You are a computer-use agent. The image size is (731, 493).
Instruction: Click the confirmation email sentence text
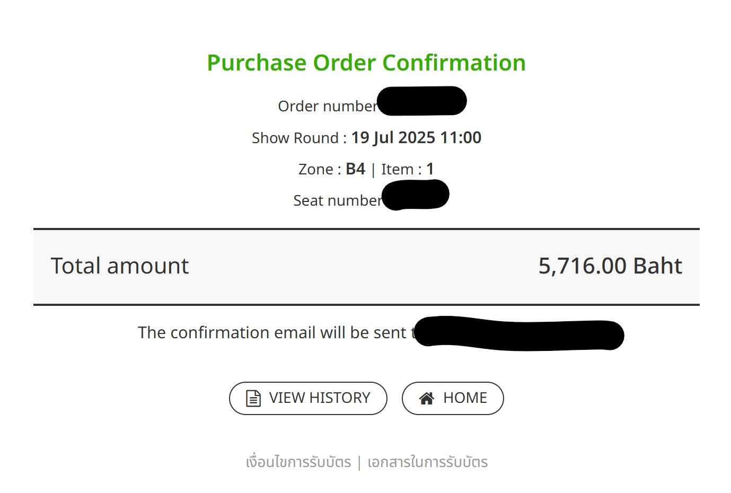click(276, 332)
